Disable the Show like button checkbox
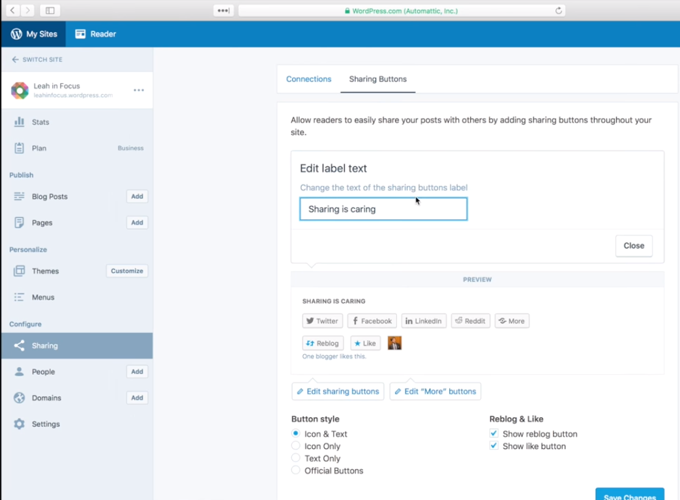 [494, 446]
